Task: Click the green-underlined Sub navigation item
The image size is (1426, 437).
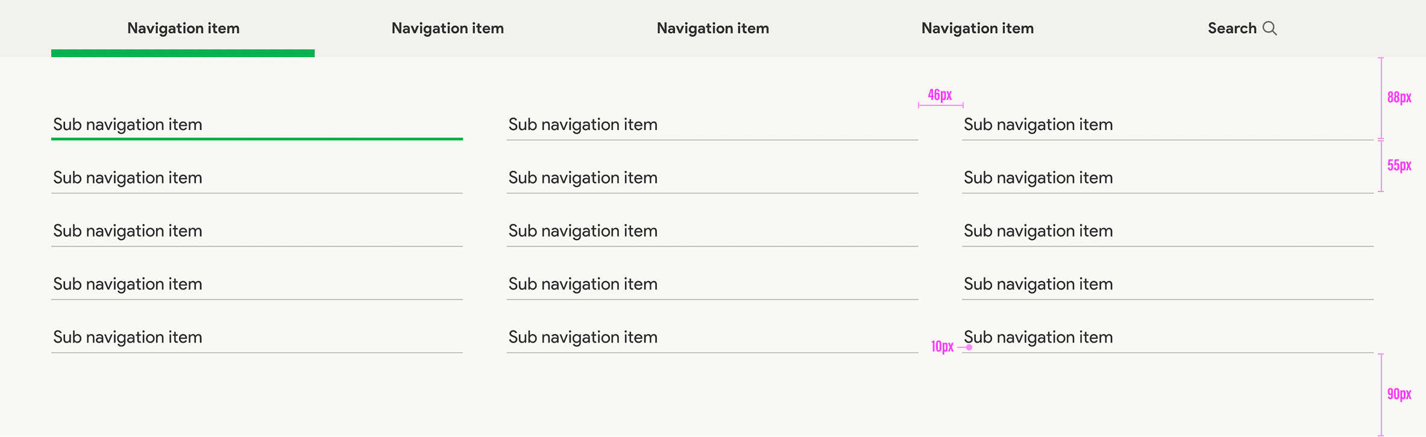Action: pos(128,125)
